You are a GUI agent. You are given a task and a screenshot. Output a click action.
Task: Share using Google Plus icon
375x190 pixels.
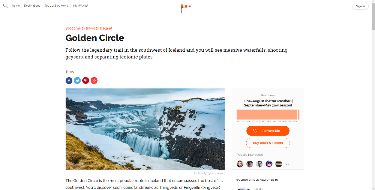pyautogui.click(x=94, y=81)
